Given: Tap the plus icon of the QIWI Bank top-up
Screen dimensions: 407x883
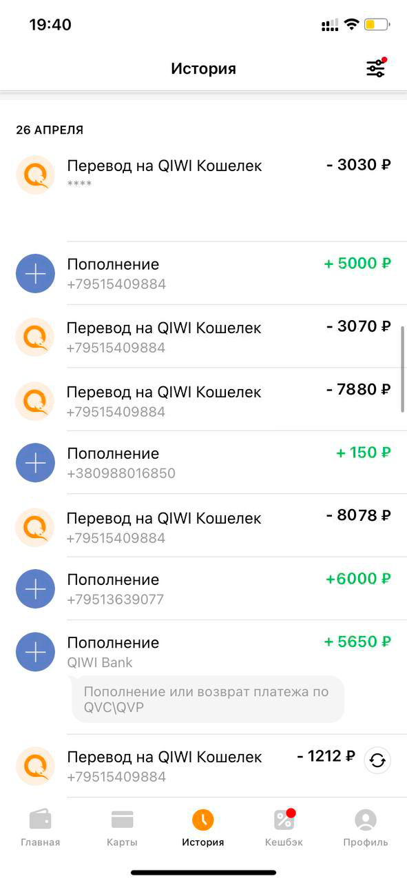Looking at the screenshot, I should (x=35, y=652).
